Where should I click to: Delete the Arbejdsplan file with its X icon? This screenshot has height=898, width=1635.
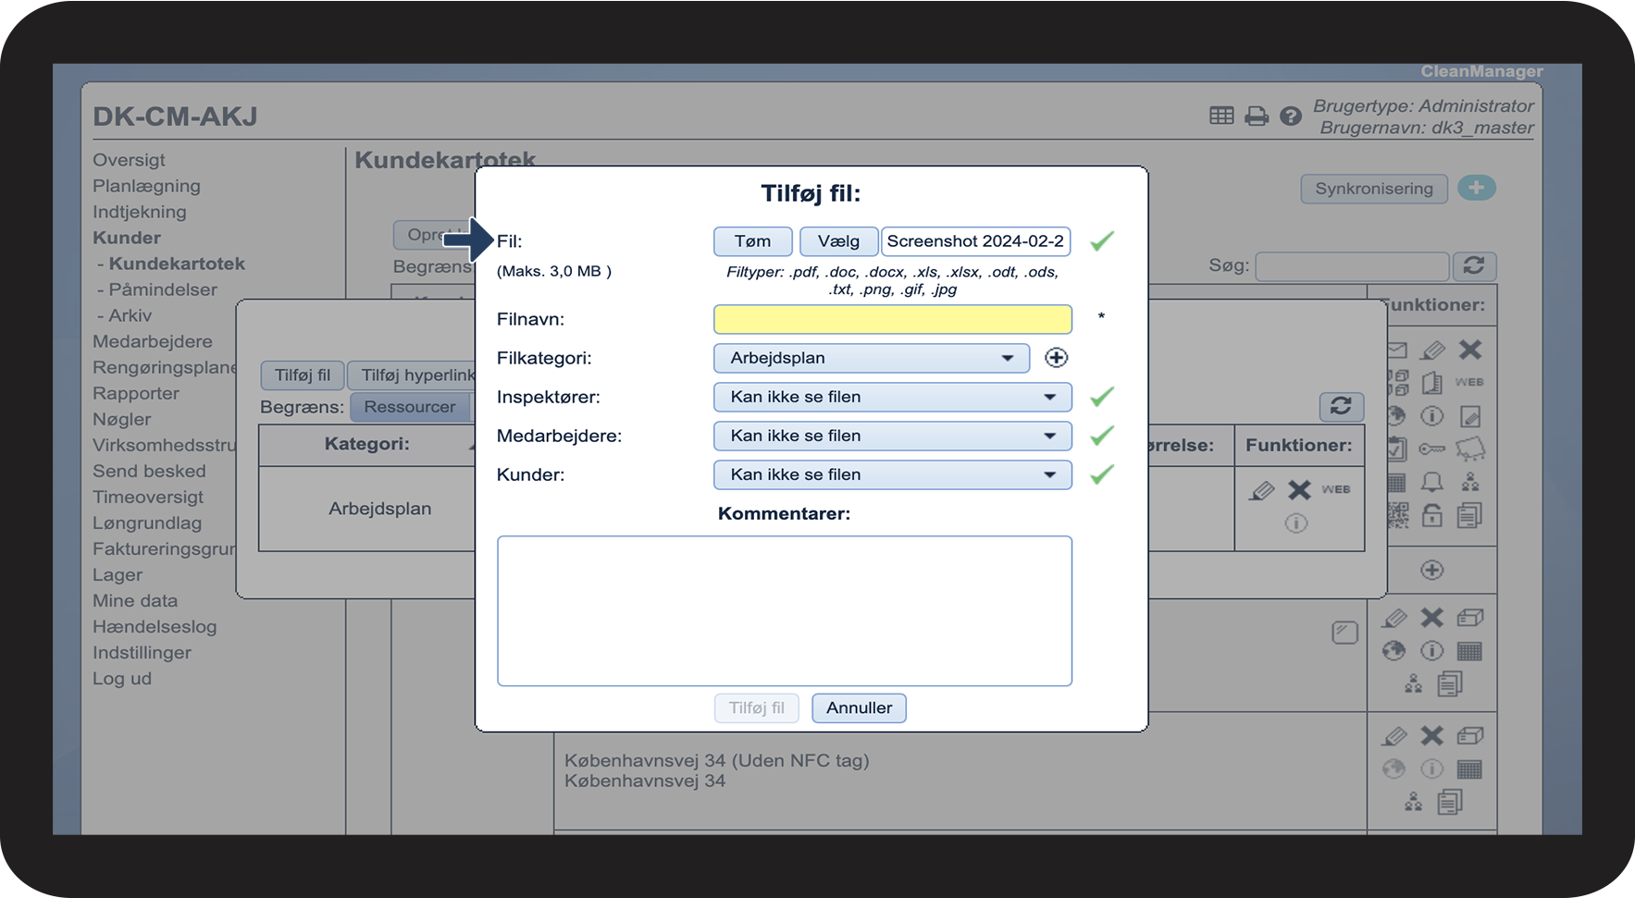point(1299,490)
